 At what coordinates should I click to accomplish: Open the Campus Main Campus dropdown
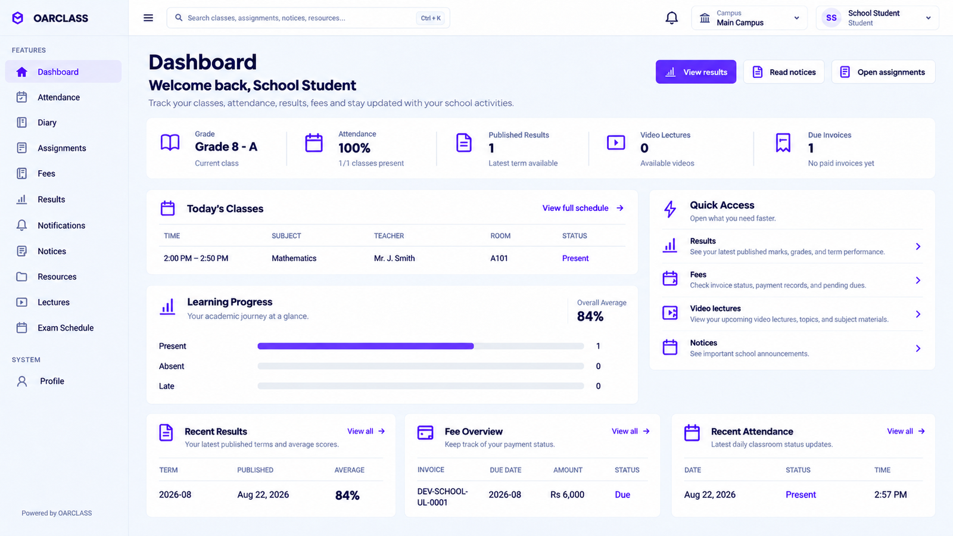[x=749, y=18]
